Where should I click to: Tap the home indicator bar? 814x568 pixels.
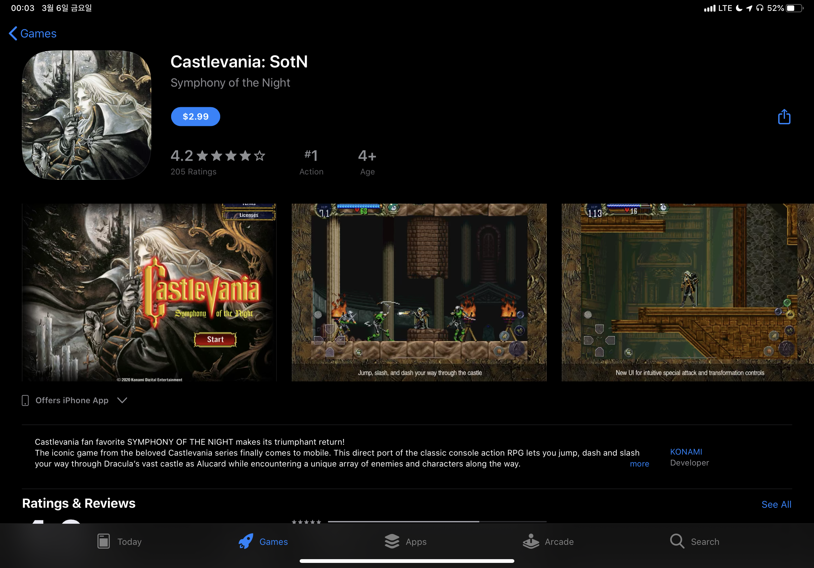click(407, 561)
